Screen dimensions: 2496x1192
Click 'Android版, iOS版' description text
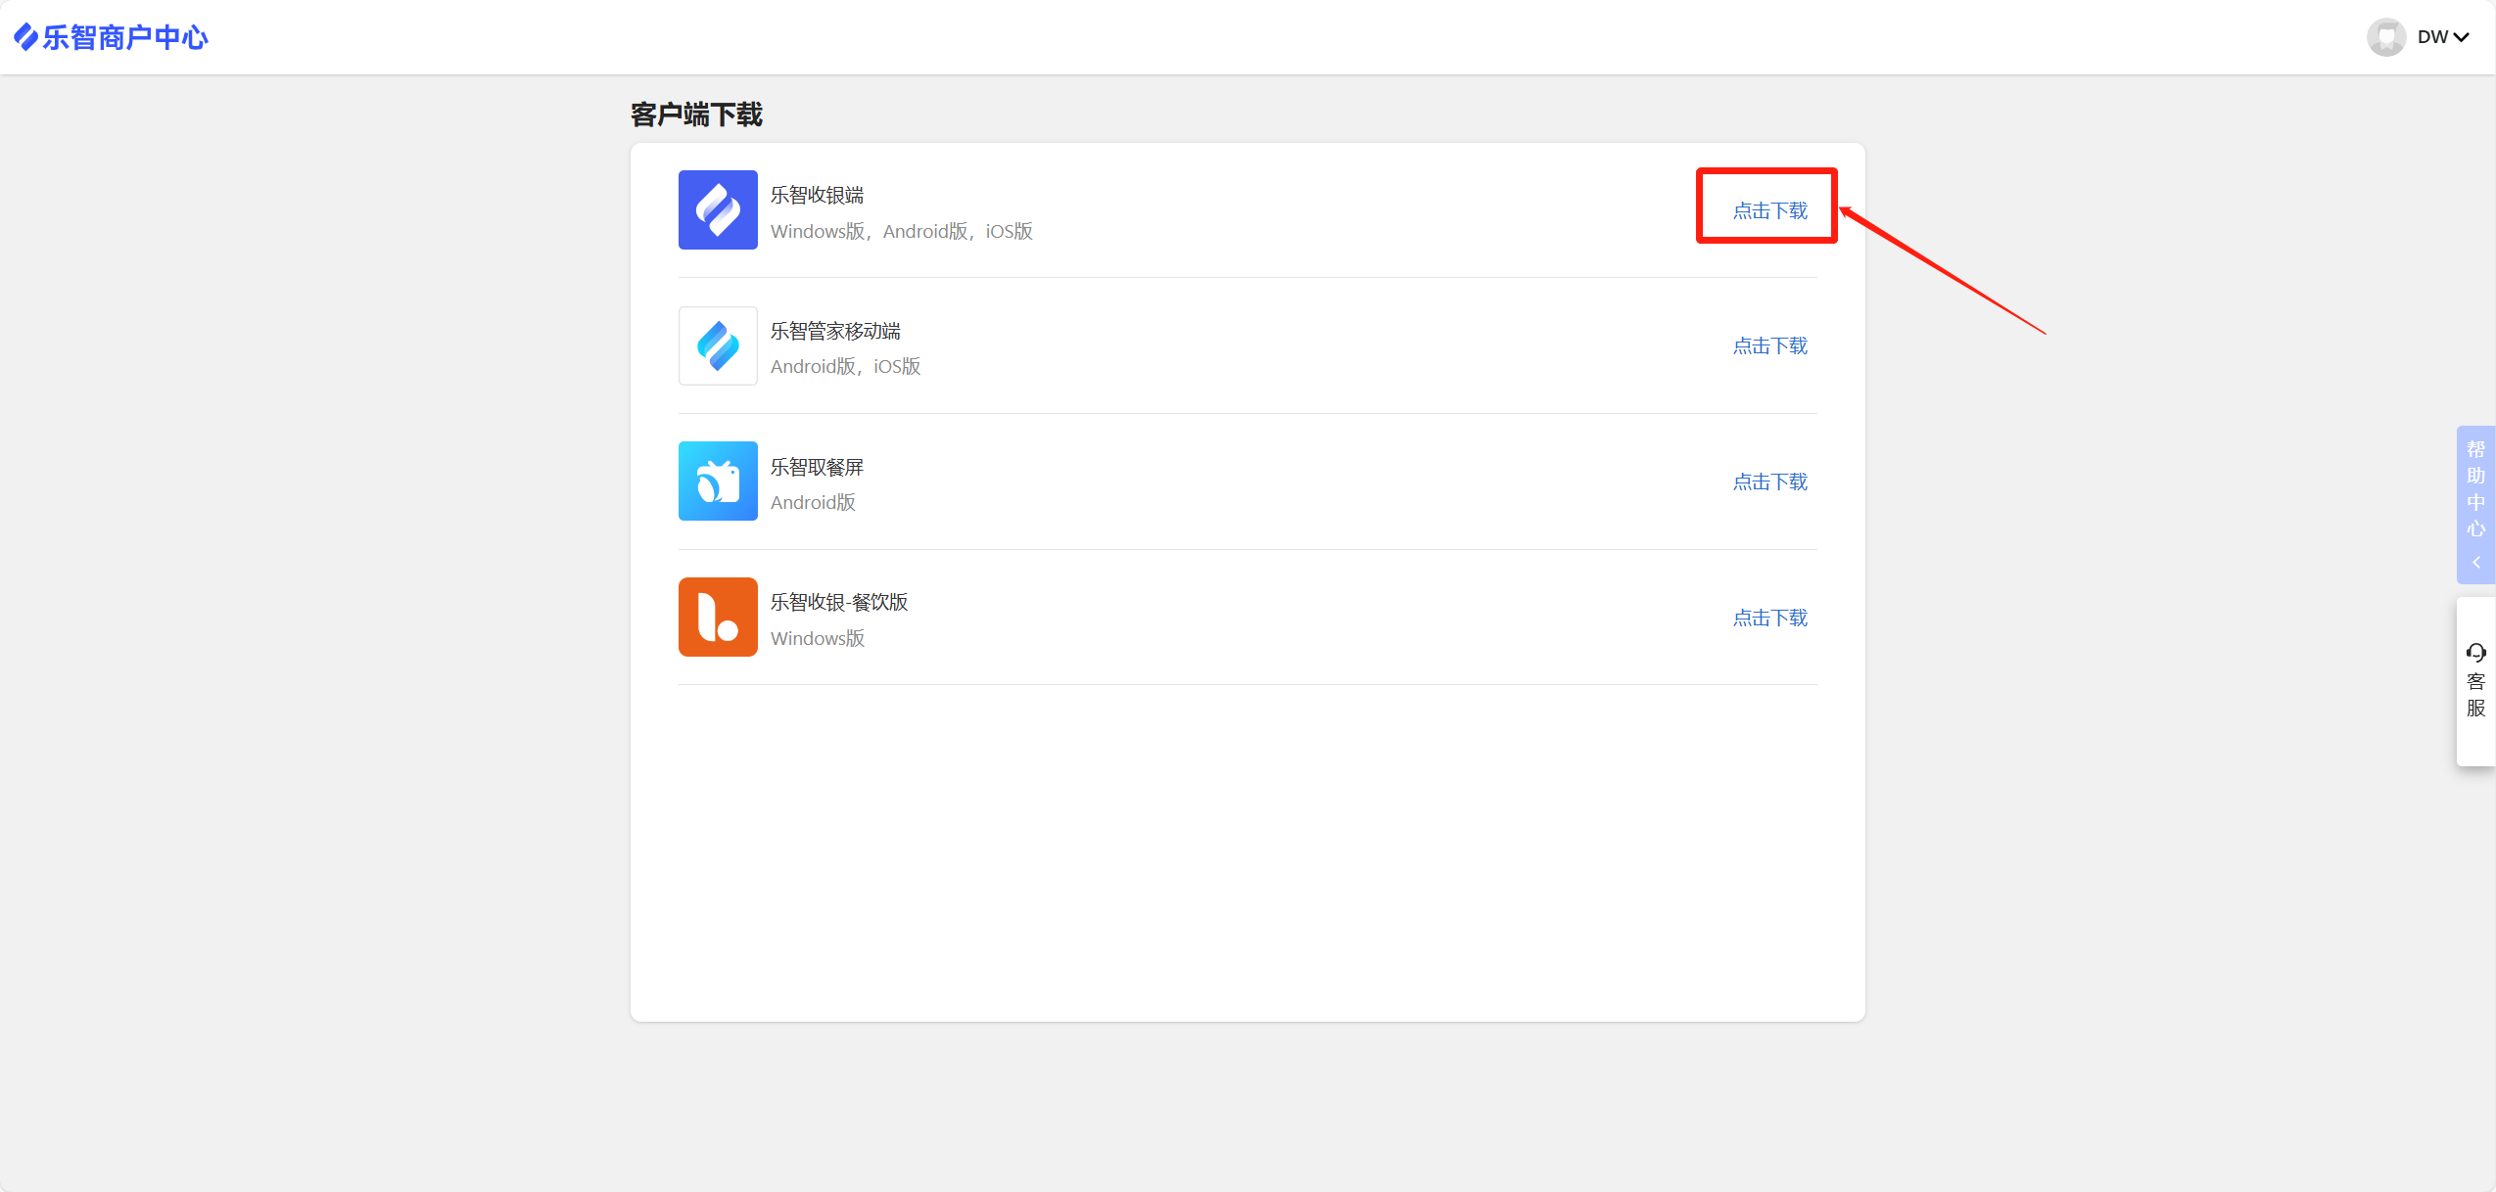tap(845, 366)
